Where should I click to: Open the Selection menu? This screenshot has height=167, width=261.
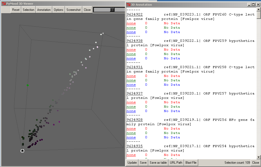click(28, 10)
